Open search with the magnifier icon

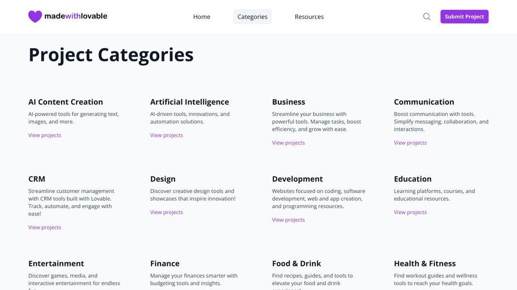[x=426, y=17]
